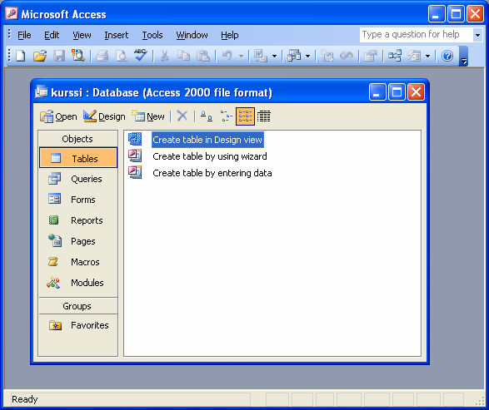489x410 pixels.
Task: Maximize the kurssi database window
Action: pyautogui.click(x=397, y=91)
